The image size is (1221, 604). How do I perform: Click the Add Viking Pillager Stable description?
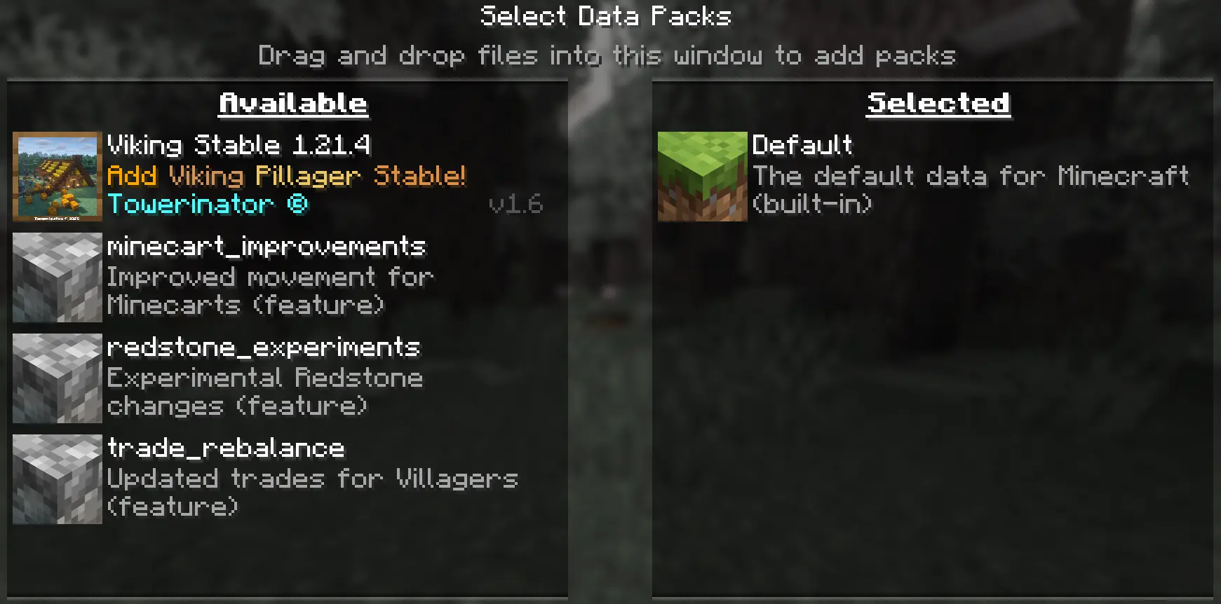pyautogui.click(x=286, y=175)
